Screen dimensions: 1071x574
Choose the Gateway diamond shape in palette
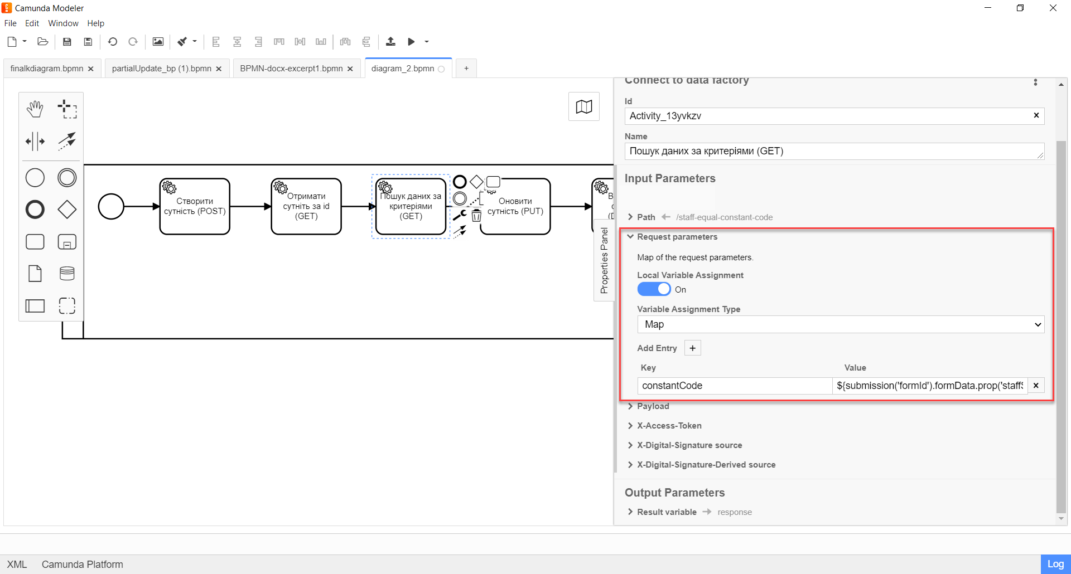tap(67, 210)
